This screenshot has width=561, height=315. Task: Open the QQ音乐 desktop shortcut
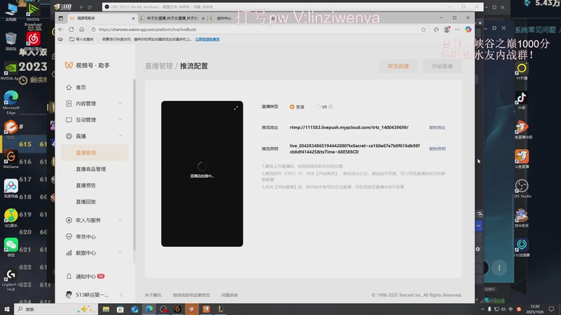[11, 218]
